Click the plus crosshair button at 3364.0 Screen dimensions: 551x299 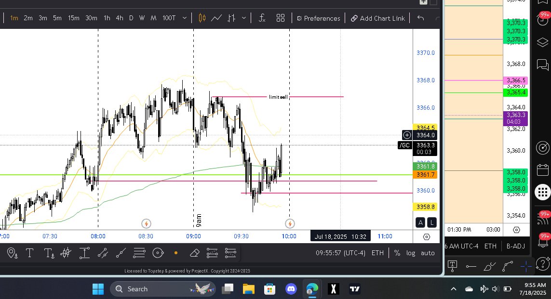407,135
